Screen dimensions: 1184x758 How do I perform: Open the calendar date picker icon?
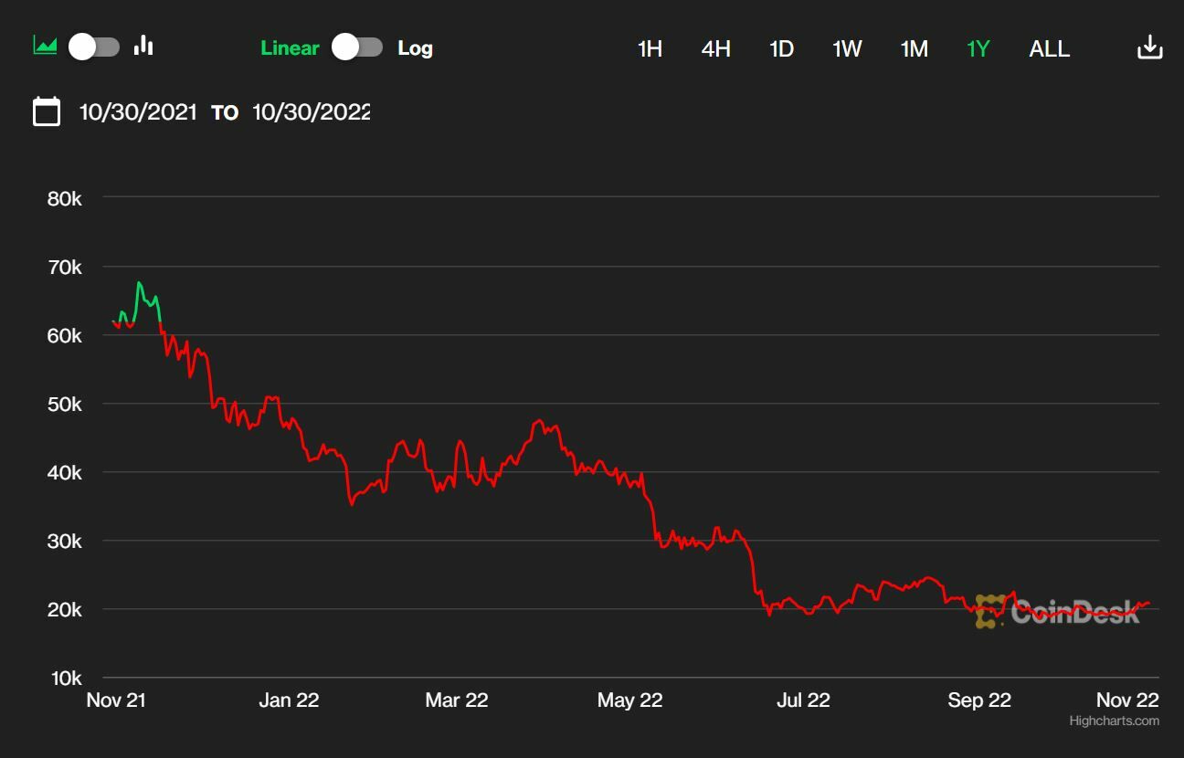47,111
